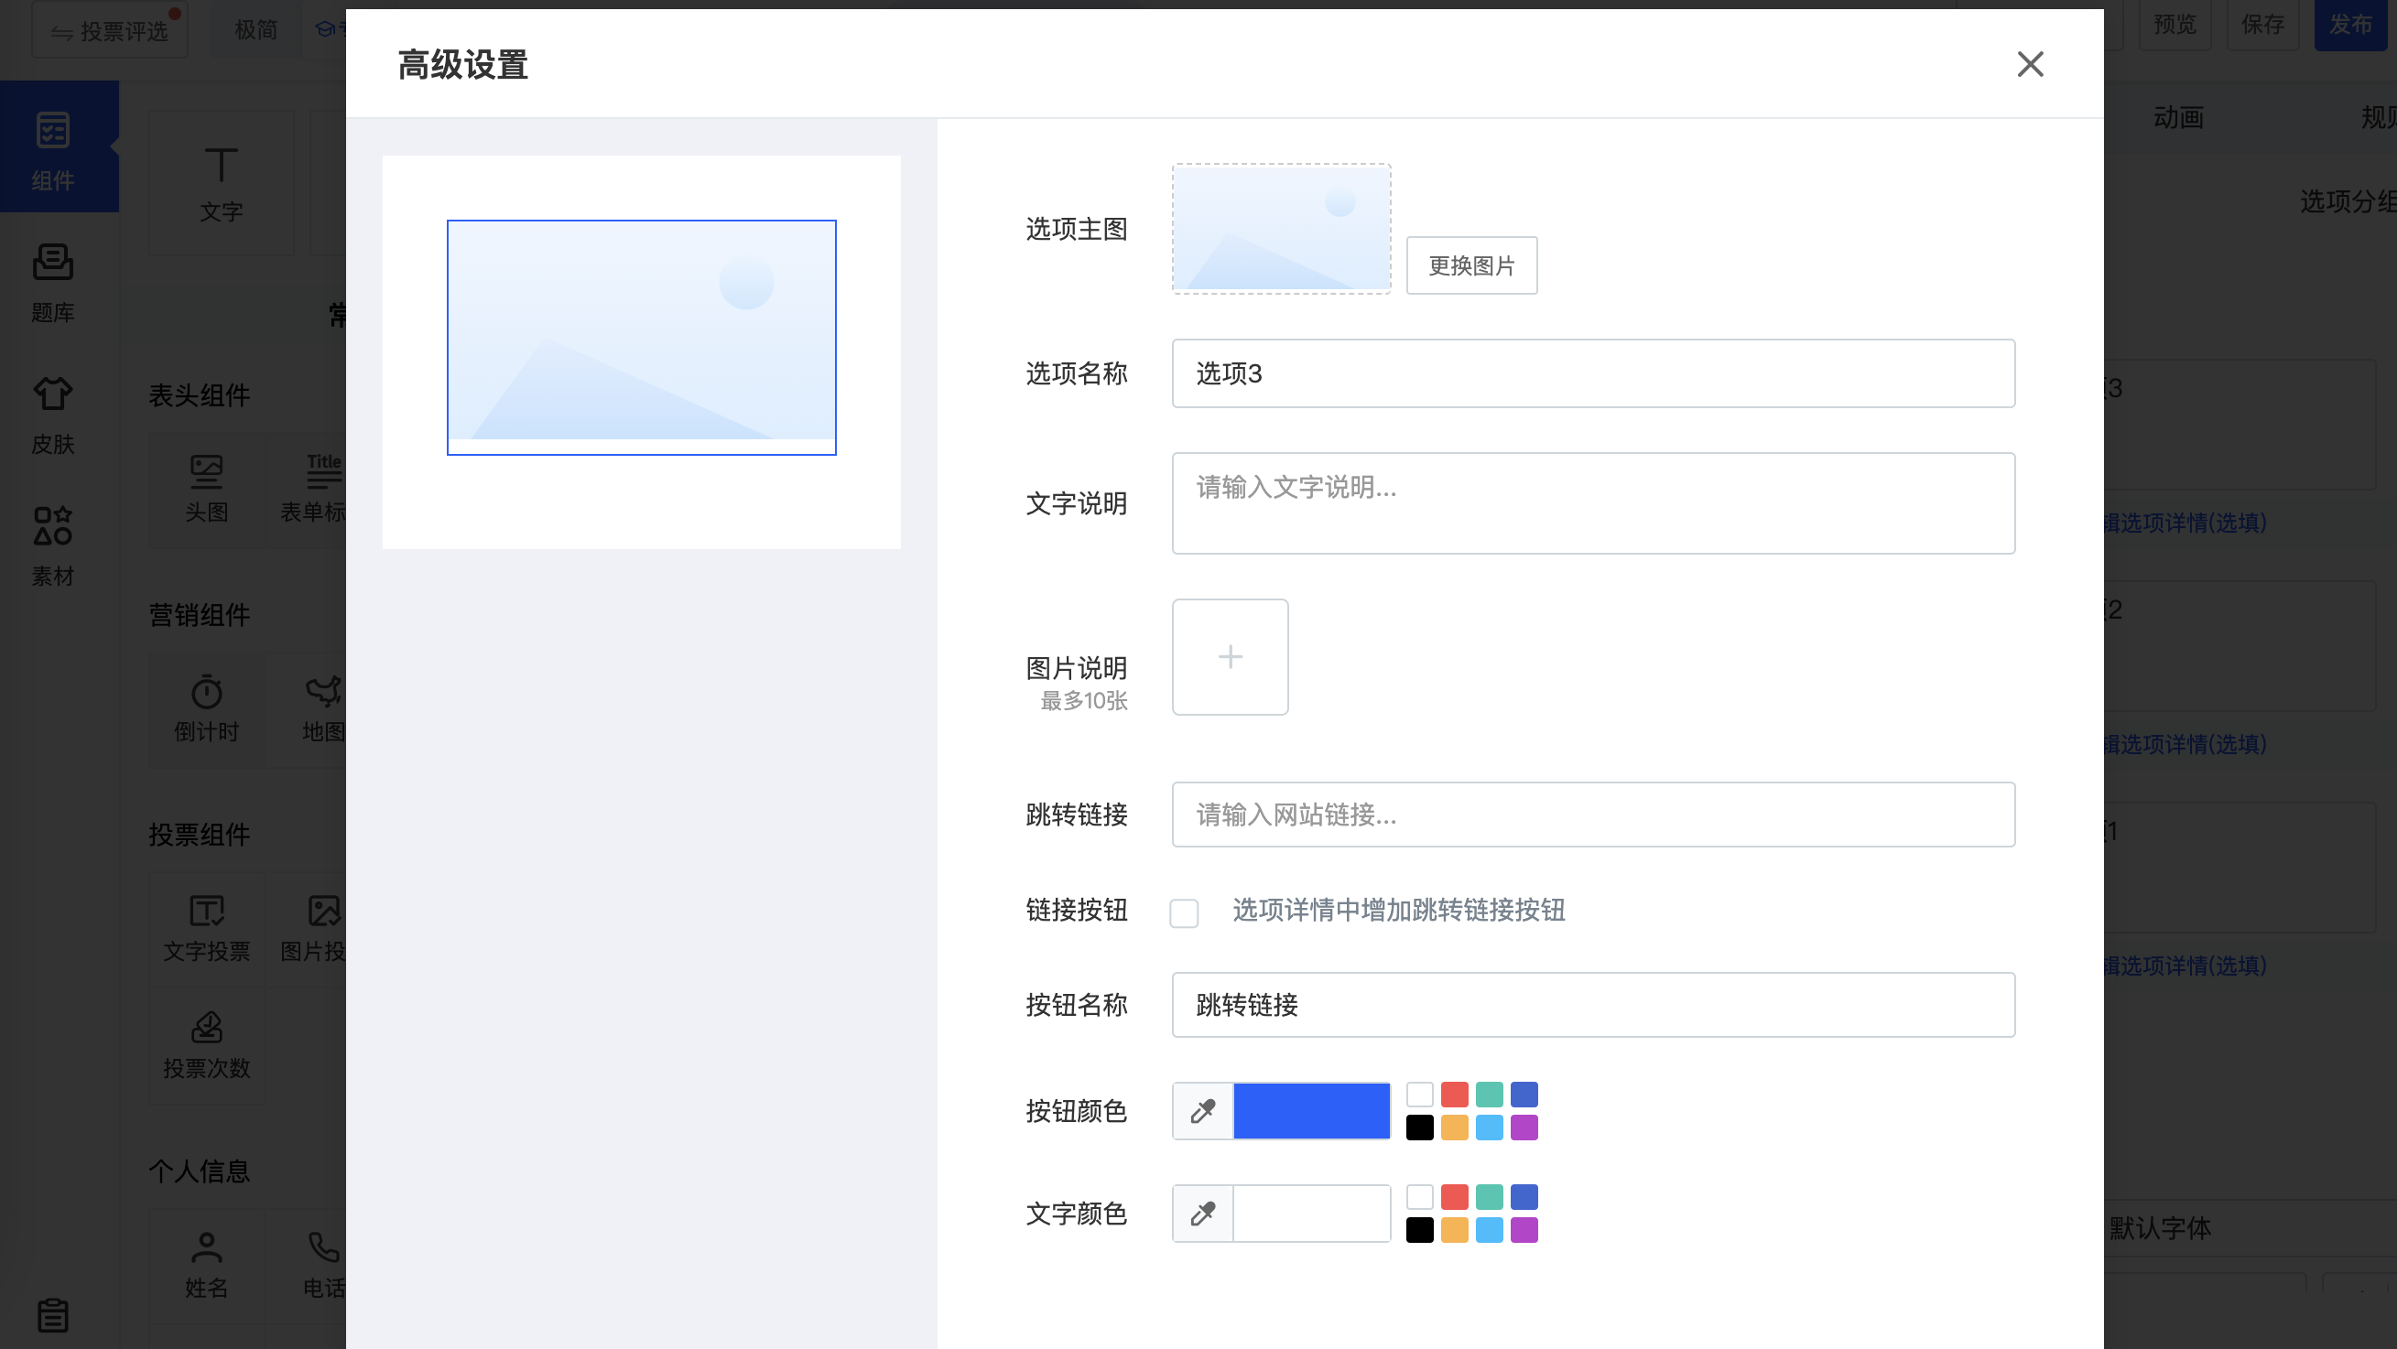Image resolution: width=2397 pixels, height=1349 pixels.
Task: Click the plus icon to add description image
Action: (1231, 657)
